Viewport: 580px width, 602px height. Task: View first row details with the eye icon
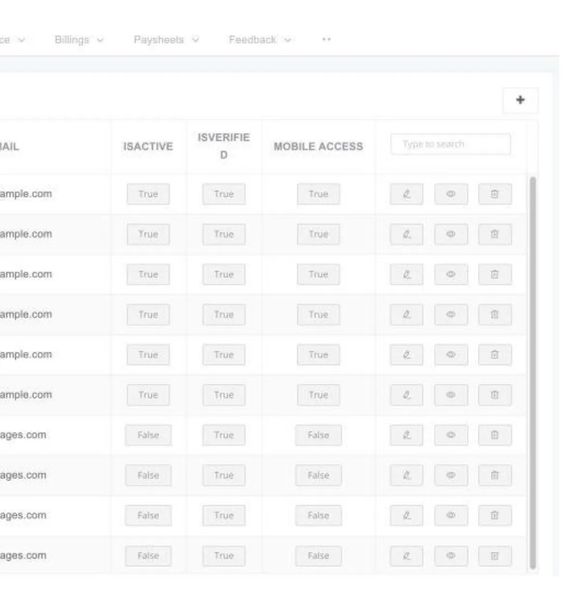coord(450,194)
